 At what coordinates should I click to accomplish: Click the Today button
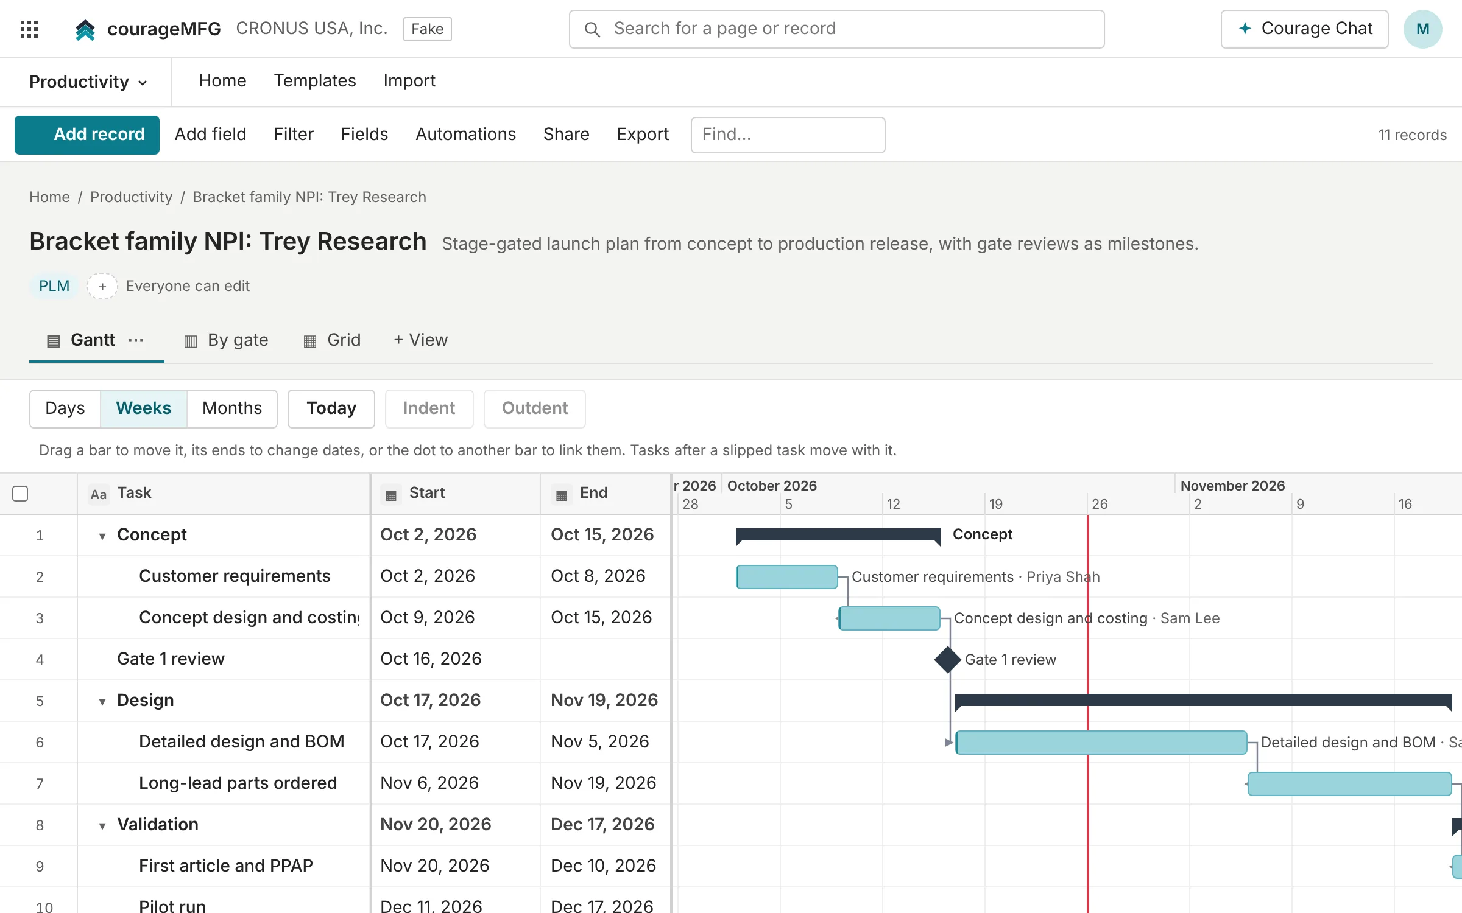coord(331,408)
